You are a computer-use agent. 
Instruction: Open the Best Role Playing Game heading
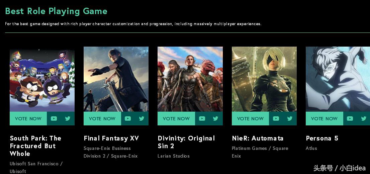(x=56, y=11)
